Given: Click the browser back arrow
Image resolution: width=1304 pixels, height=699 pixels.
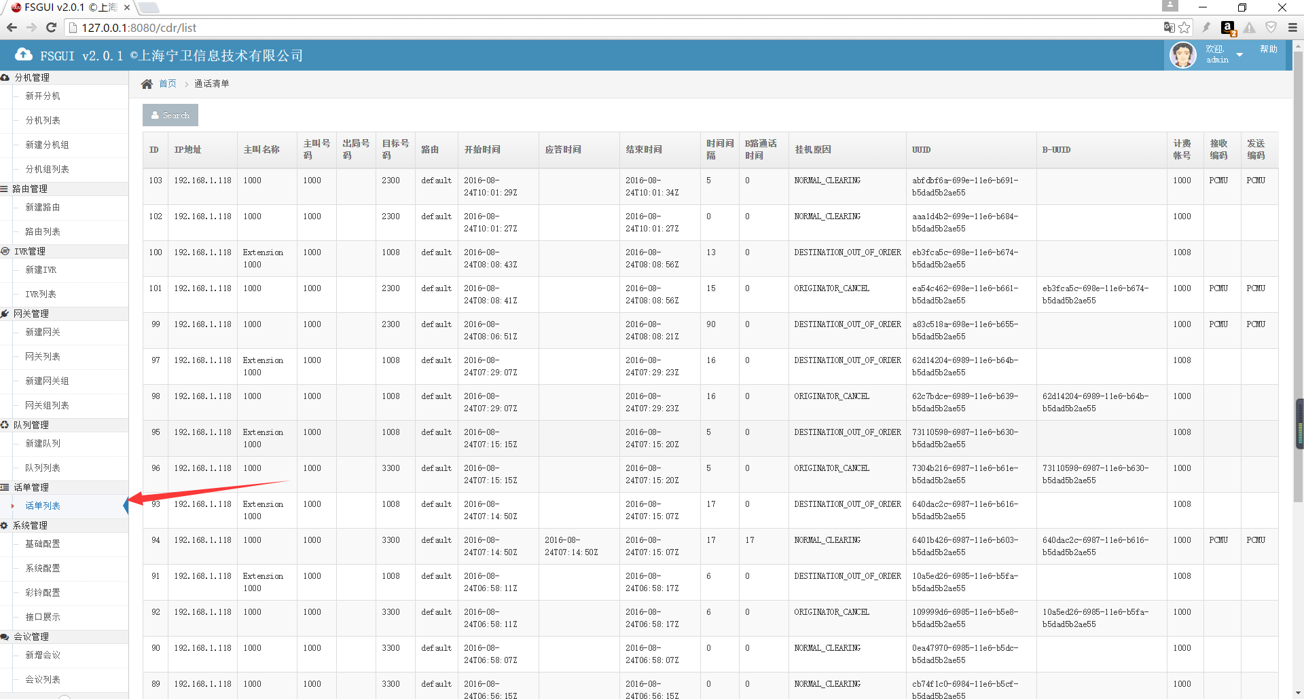Looking at the screenshot, I should [x=12, y=28].
